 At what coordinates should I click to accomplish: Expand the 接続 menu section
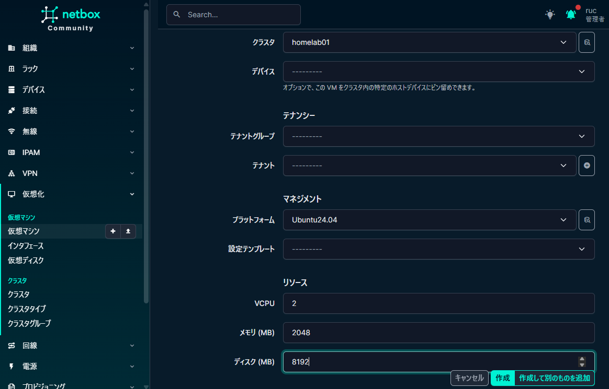tap(132, 110)
